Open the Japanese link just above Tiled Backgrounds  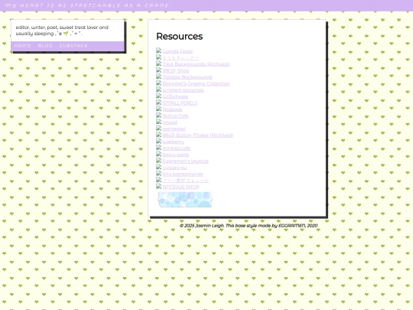coord(180,57)
